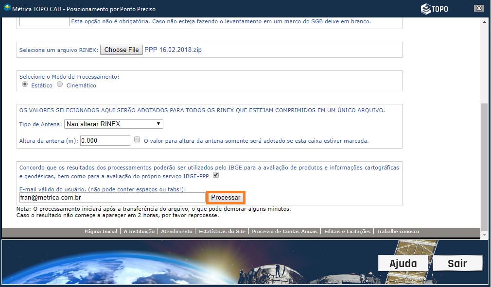This screenshot has width=491, height=287.
Task: Enable the antenna height checkbox
Action: click(x=137, y=140)
